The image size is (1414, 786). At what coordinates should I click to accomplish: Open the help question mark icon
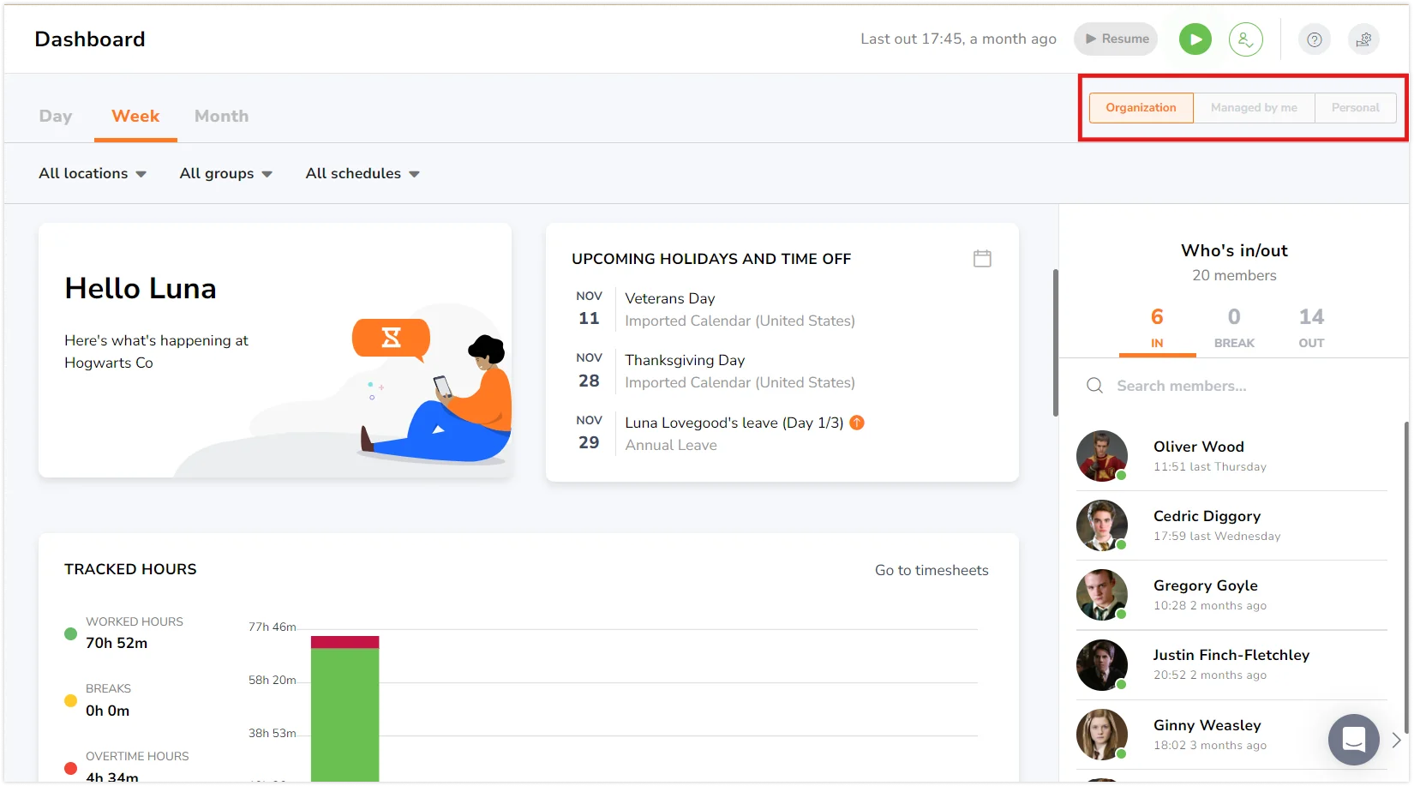(1314, 39)
